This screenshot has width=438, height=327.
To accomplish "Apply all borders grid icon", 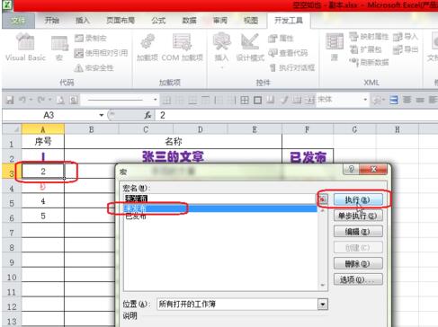I will (245, 100).
